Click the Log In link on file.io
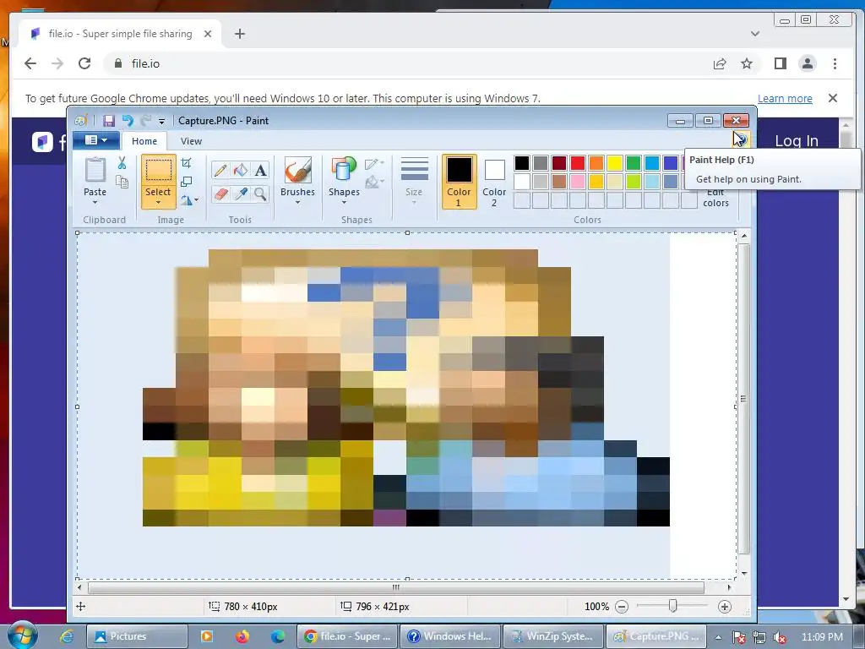This screenshot has height=649, width=865. click(797, 141)
